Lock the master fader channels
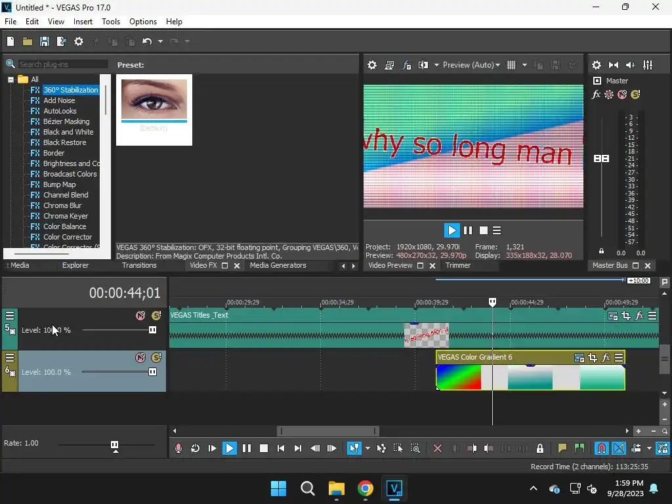The image size is (672, 504). tap(601, 251)
